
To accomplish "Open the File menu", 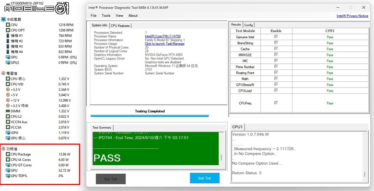I will [93, 15].
